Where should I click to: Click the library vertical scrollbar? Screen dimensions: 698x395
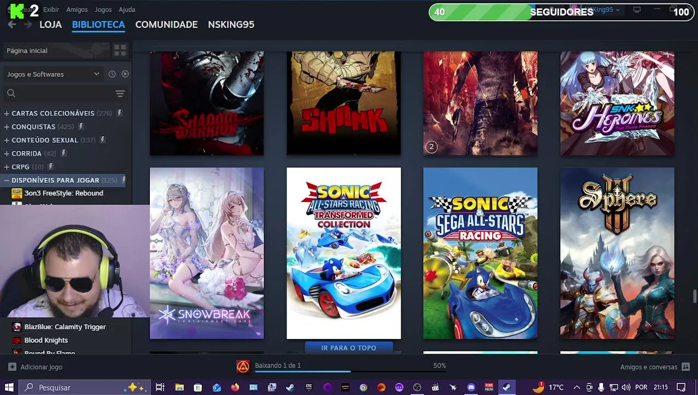694,296
